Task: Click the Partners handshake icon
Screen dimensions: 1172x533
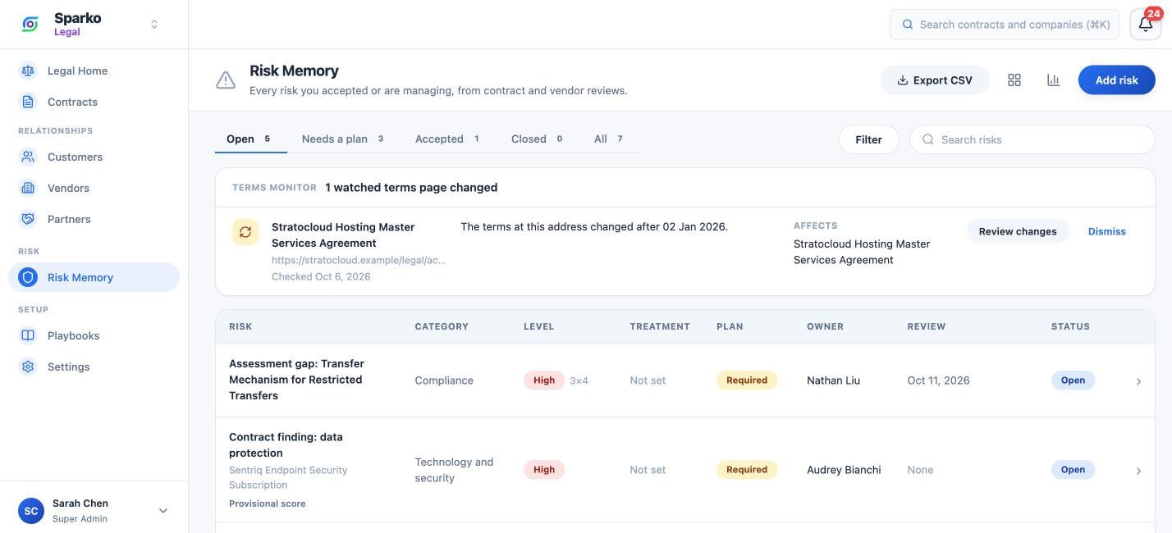Action: point(28,219)
